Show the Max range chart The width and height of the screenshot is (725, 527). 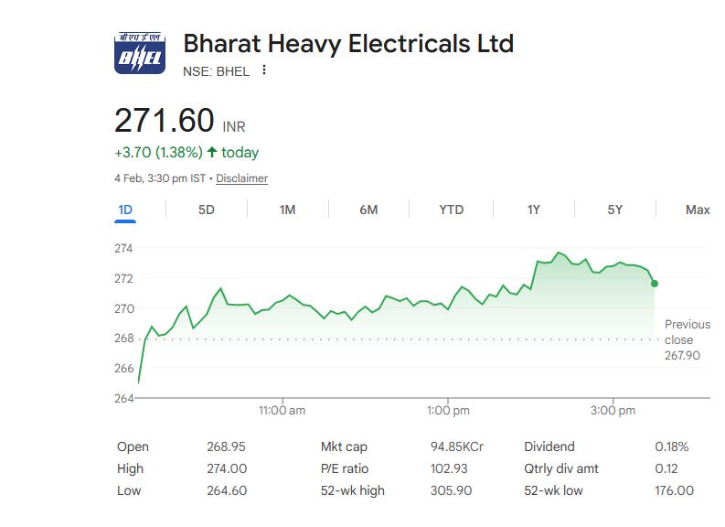[698, 210]
